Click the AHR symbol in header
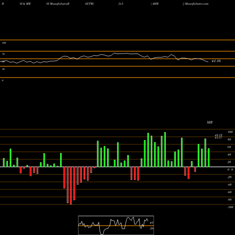Screen dimensions: 235x235 (x=155, y=4)
